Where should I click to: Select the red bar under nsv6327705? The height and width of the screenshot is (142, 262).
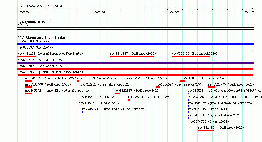point(212,87)
